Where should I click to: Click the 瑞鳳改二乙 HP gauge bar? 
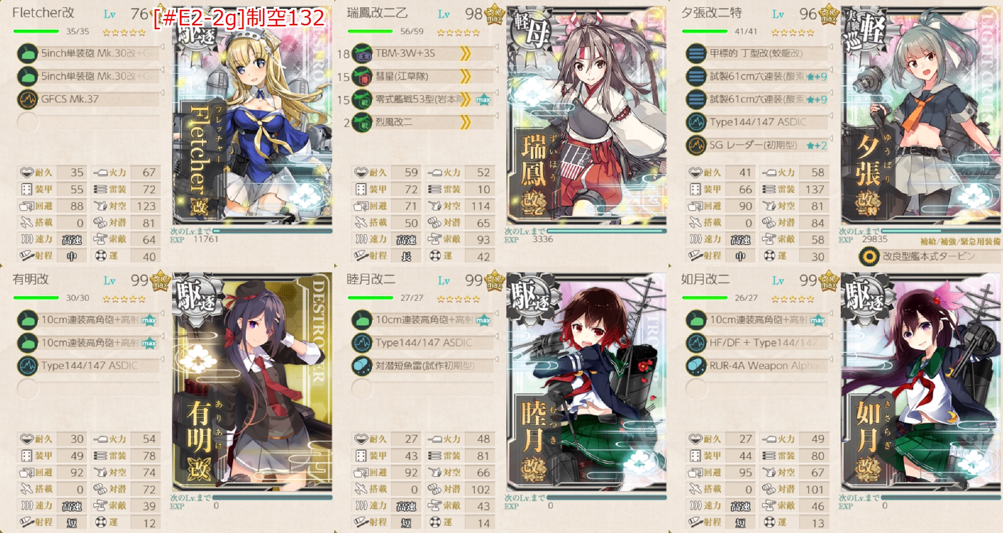pos(370,32)
